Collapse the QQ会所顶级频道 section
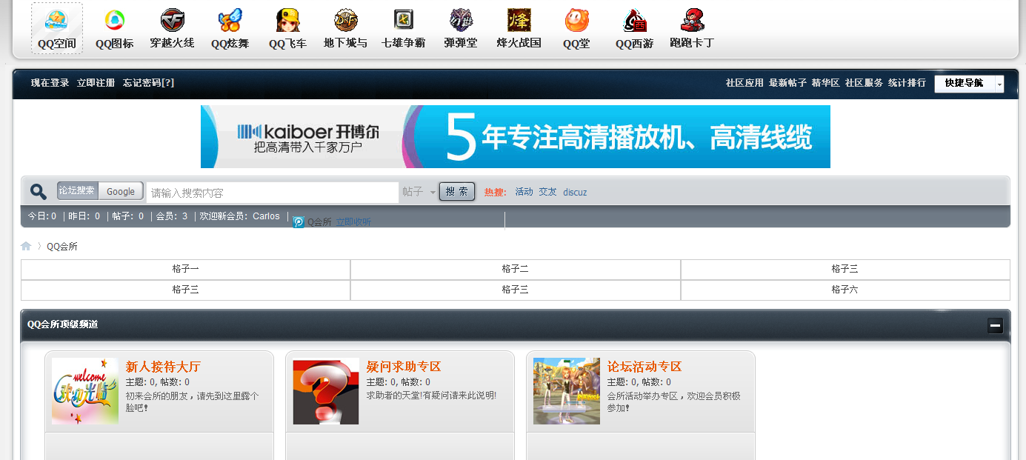 (x=995, y=325)
